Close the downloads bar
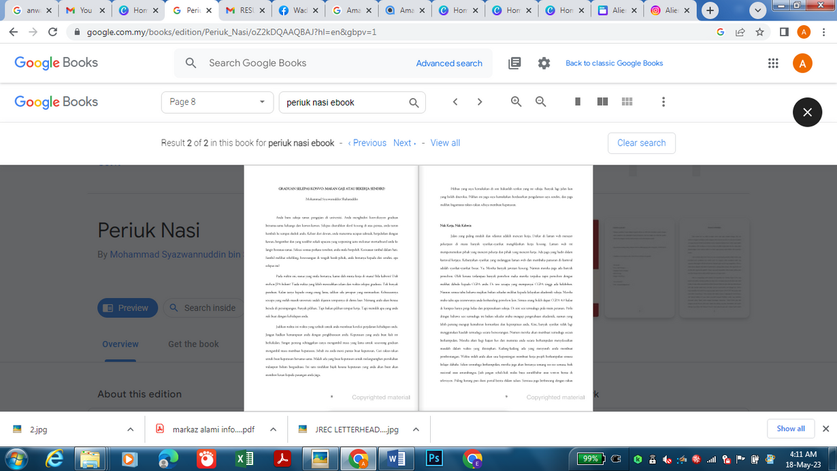This screenshot has height=471, width=837. point(825,429)
